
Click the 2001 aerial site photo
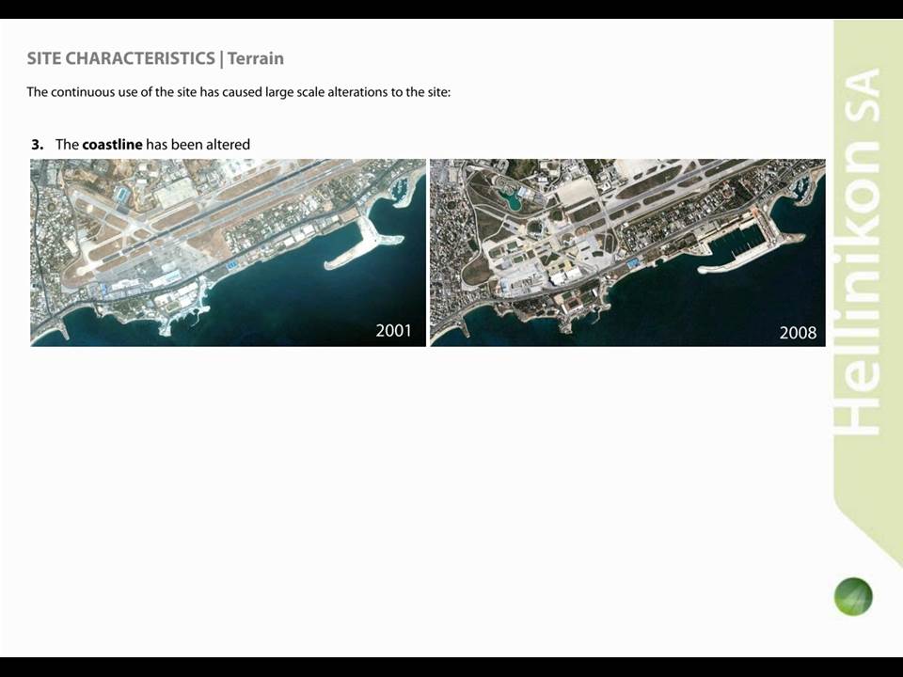point(228,253)
